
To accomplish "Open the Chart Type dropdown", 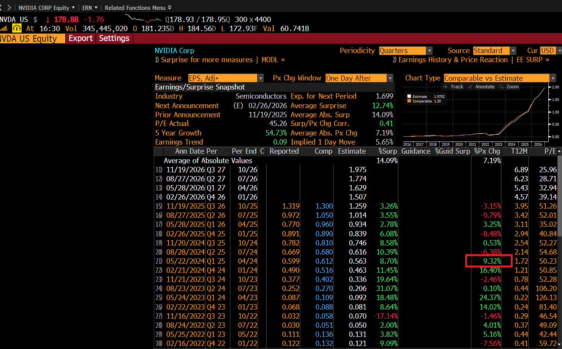I will coord(553,78).
